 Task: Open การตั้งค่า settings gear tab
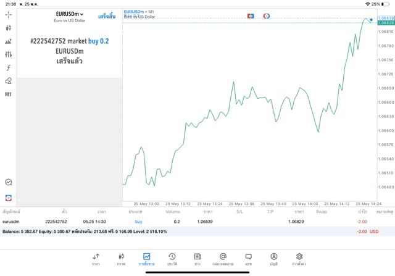299,259
